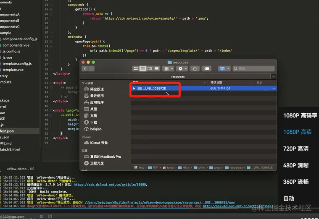Open components.config.js in the file tree

[20, 39]
